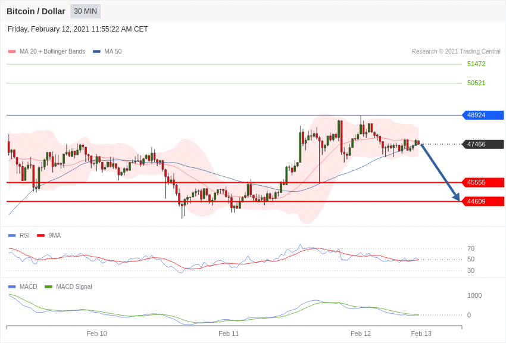The height and width of the screenshot is (343, 506).
Task: Click the red 45555 support price tag
Action: pyautogui.click(x=483, y=182)
